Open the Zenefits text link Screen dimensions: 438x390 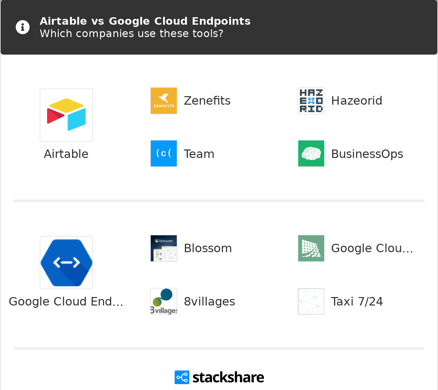[x=207, y=101]
